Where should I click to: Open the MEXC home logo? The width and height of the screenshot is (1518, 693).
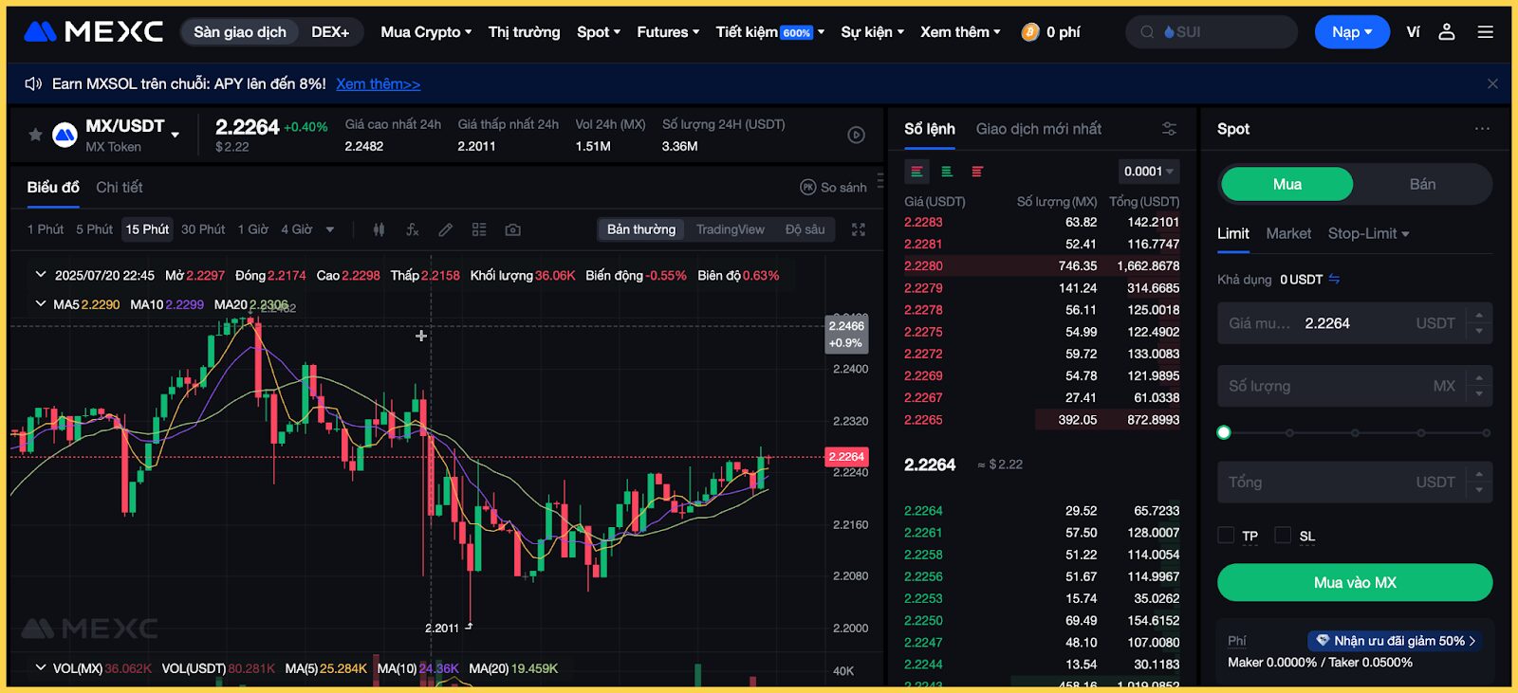tap(93, 32)
